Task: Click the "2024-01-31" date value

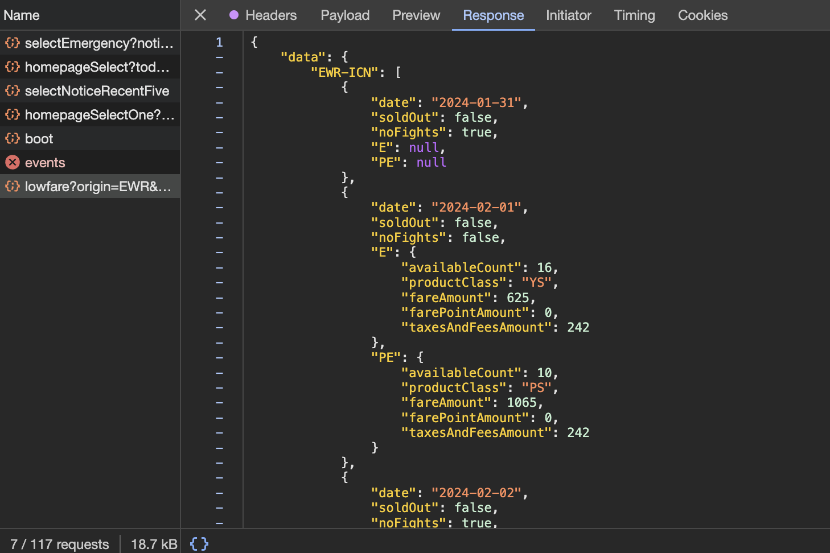Action: pos(476,102)
